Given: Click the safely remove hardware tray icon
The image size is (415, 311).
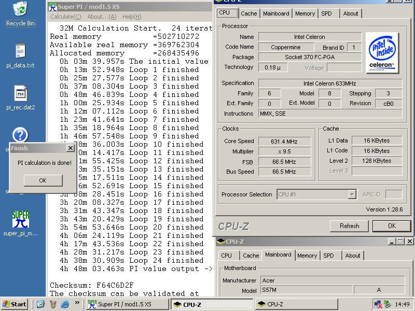Looking at the screenshot, I should click(x=387, y=304).
